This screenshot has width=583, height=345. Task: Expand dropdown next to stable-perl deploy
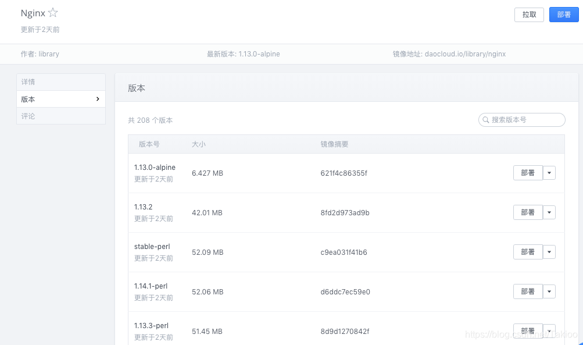pos(549,252)
